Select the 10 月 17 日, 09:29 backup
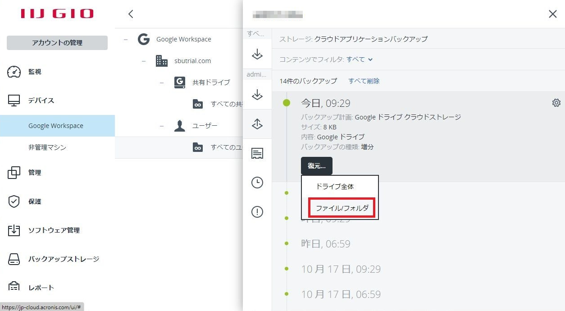Viewport: 565px width, 311px height. [x=341, y=269]
